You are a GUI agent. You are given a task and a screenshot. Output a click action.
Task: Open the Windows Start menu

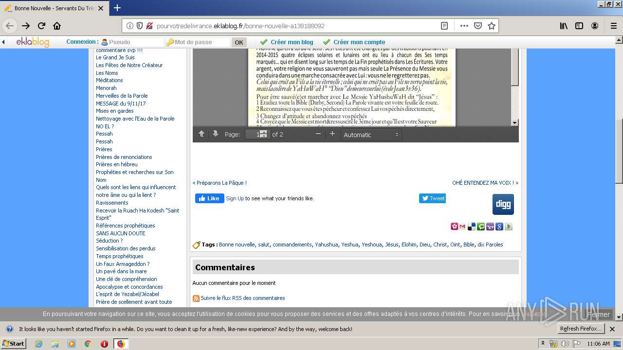click(x=13, y=344)
